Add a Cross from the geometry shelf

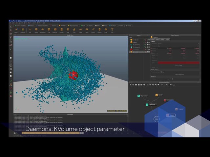(x=106, y=30)
